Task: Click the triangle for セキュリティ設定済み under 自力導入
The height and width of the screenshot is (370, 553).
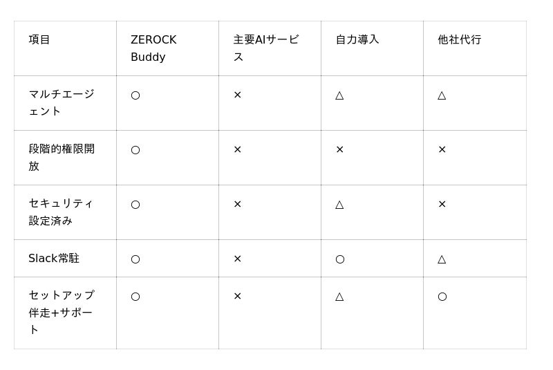Action: pyautogui.click(x=339, y=204)
